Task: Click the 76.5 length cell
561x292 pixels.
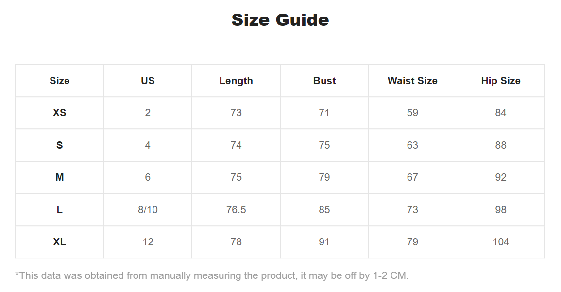Action: tap(236, 210)
